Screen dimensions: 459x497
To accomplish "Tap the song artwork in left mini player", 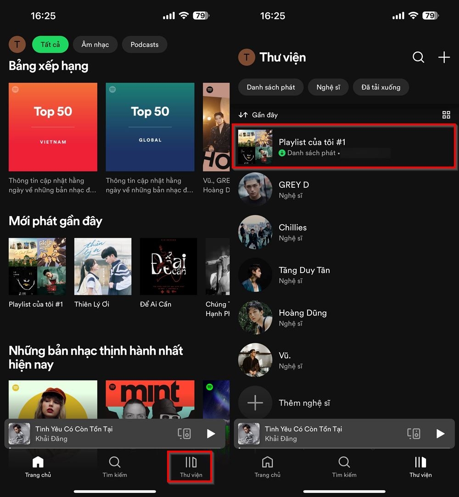I will click(x=19, y=434).
